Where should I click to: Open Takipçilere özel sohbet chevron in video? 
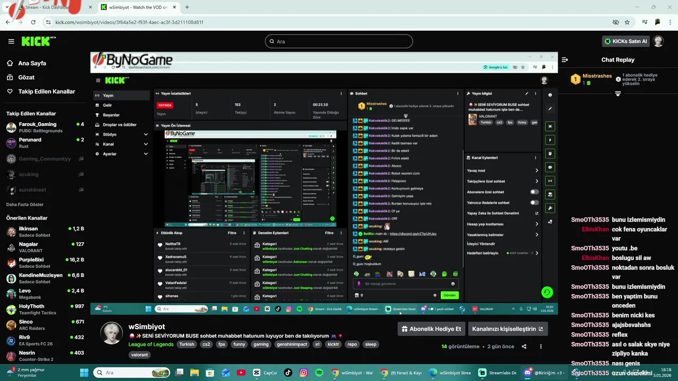pos(537,181)
